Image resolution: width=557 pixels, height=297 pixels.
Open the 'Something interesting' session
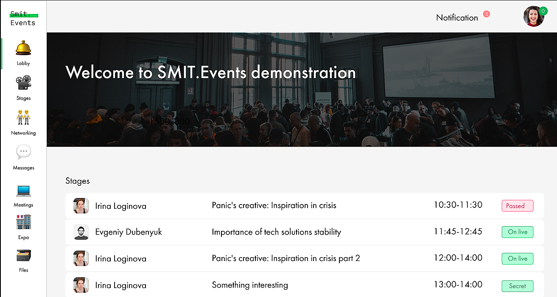pyautogui.click(x=250, y=285)
